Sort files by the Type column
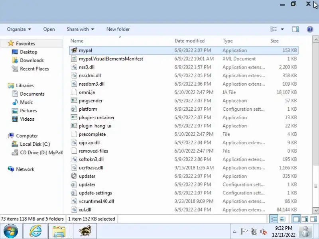Viewport: 319px width, 239px height. tap(227, 41)
